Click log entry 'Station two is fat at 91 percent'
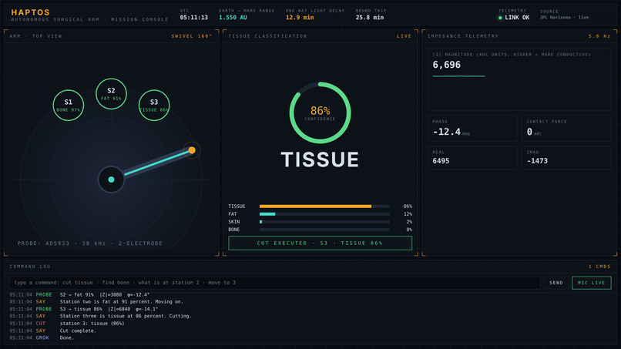 click(122, 302)
